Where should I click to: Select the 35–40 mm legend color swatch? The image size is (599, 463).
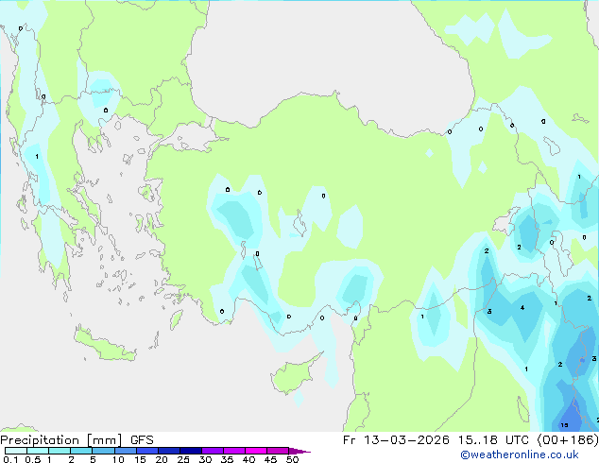pyautogui.click(x=234, y=451)
